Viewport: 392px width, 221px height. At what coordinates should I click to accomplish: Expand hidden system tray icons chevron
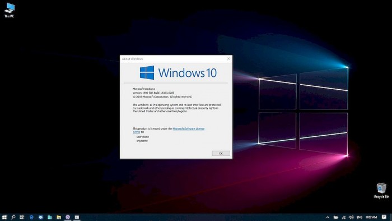328,217
